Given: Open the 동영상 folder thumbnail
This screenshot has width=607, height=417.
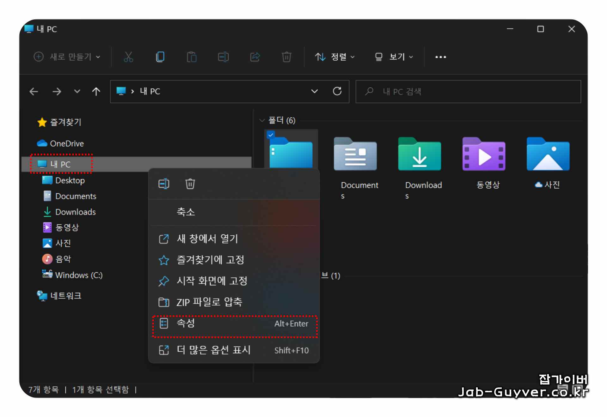Looking at the screenshot, I should [x=484, y=155].
